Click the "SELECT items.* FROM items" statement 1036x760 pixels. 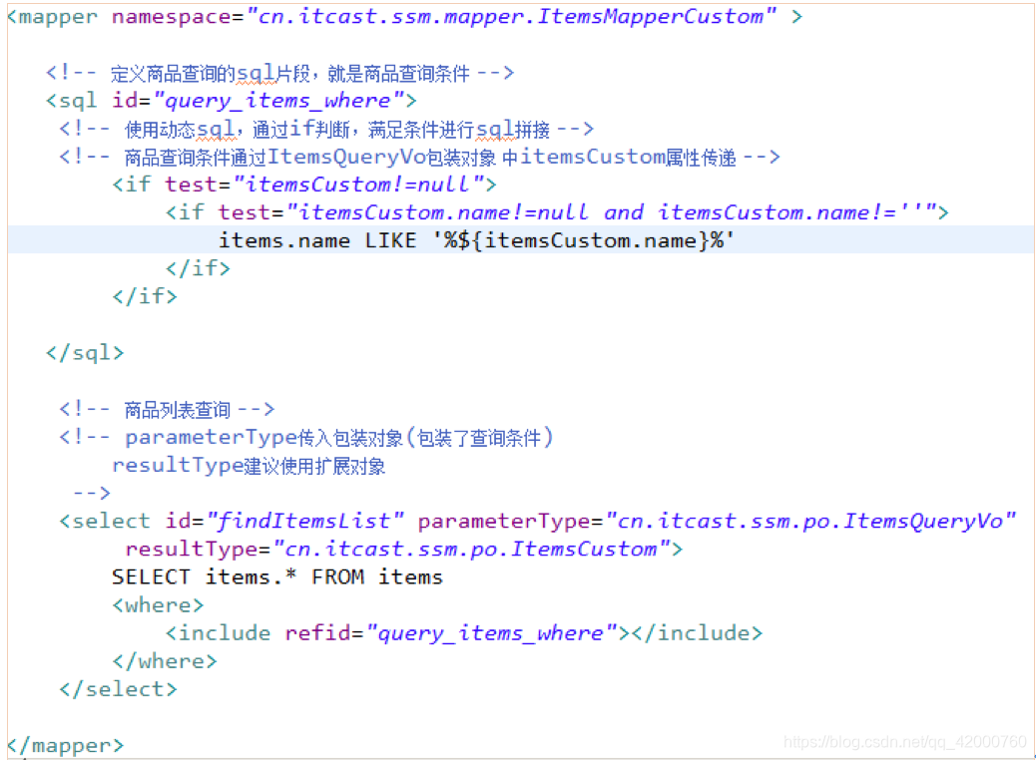[x=276, y=577]
